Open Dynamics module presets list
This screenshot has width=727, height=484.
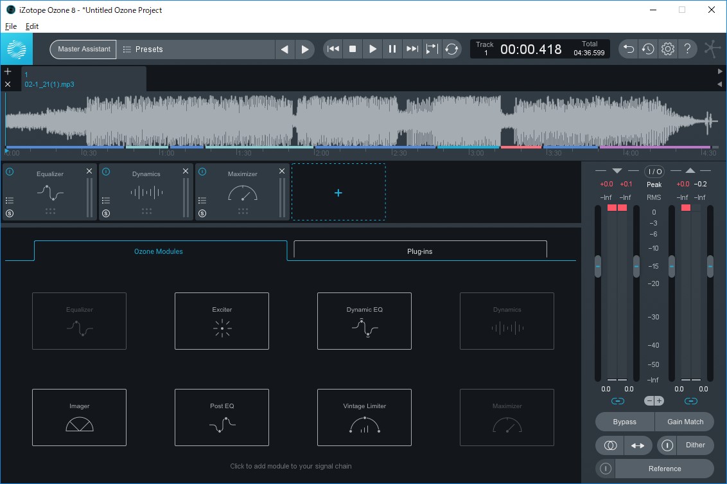point(106,201)
